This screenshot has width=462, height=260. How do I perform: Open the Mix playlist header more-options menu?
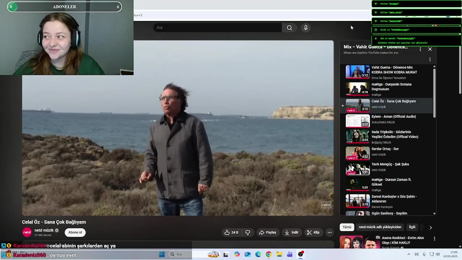[420, 49]
